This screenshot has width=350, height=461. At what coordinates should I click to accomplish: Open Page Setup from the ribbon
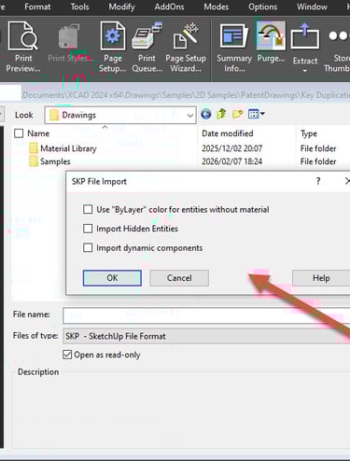coord(113,47)
